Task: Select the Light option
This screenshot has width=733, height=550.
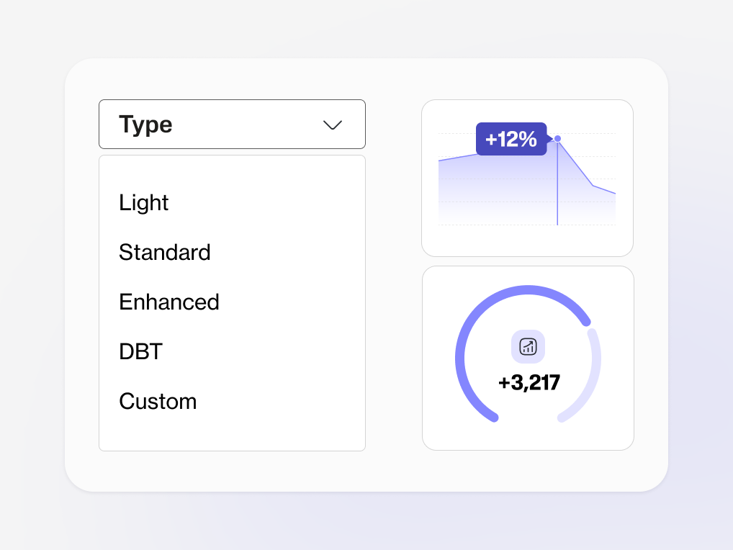Action: [144, 203]
